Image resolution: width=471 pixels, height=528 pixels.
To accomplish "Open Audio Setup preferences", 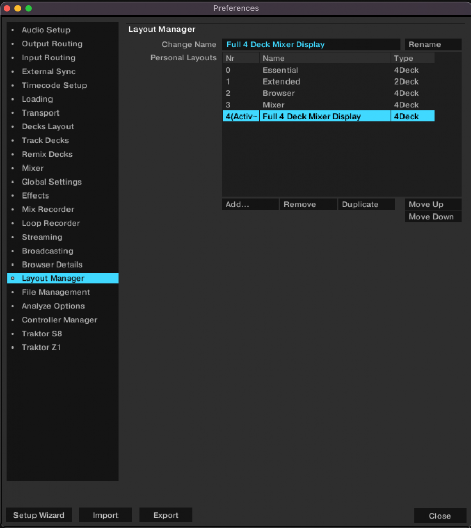I will (62, 30).
